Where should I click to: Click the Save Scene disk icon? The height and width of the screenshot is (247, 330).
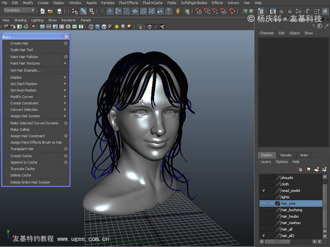click(59, 11)
